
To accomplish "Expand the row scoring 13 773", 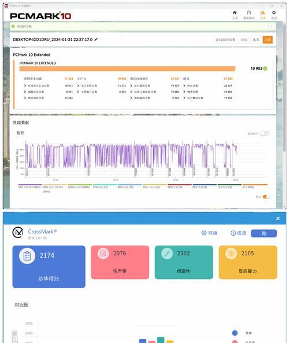I will (78, 85).
